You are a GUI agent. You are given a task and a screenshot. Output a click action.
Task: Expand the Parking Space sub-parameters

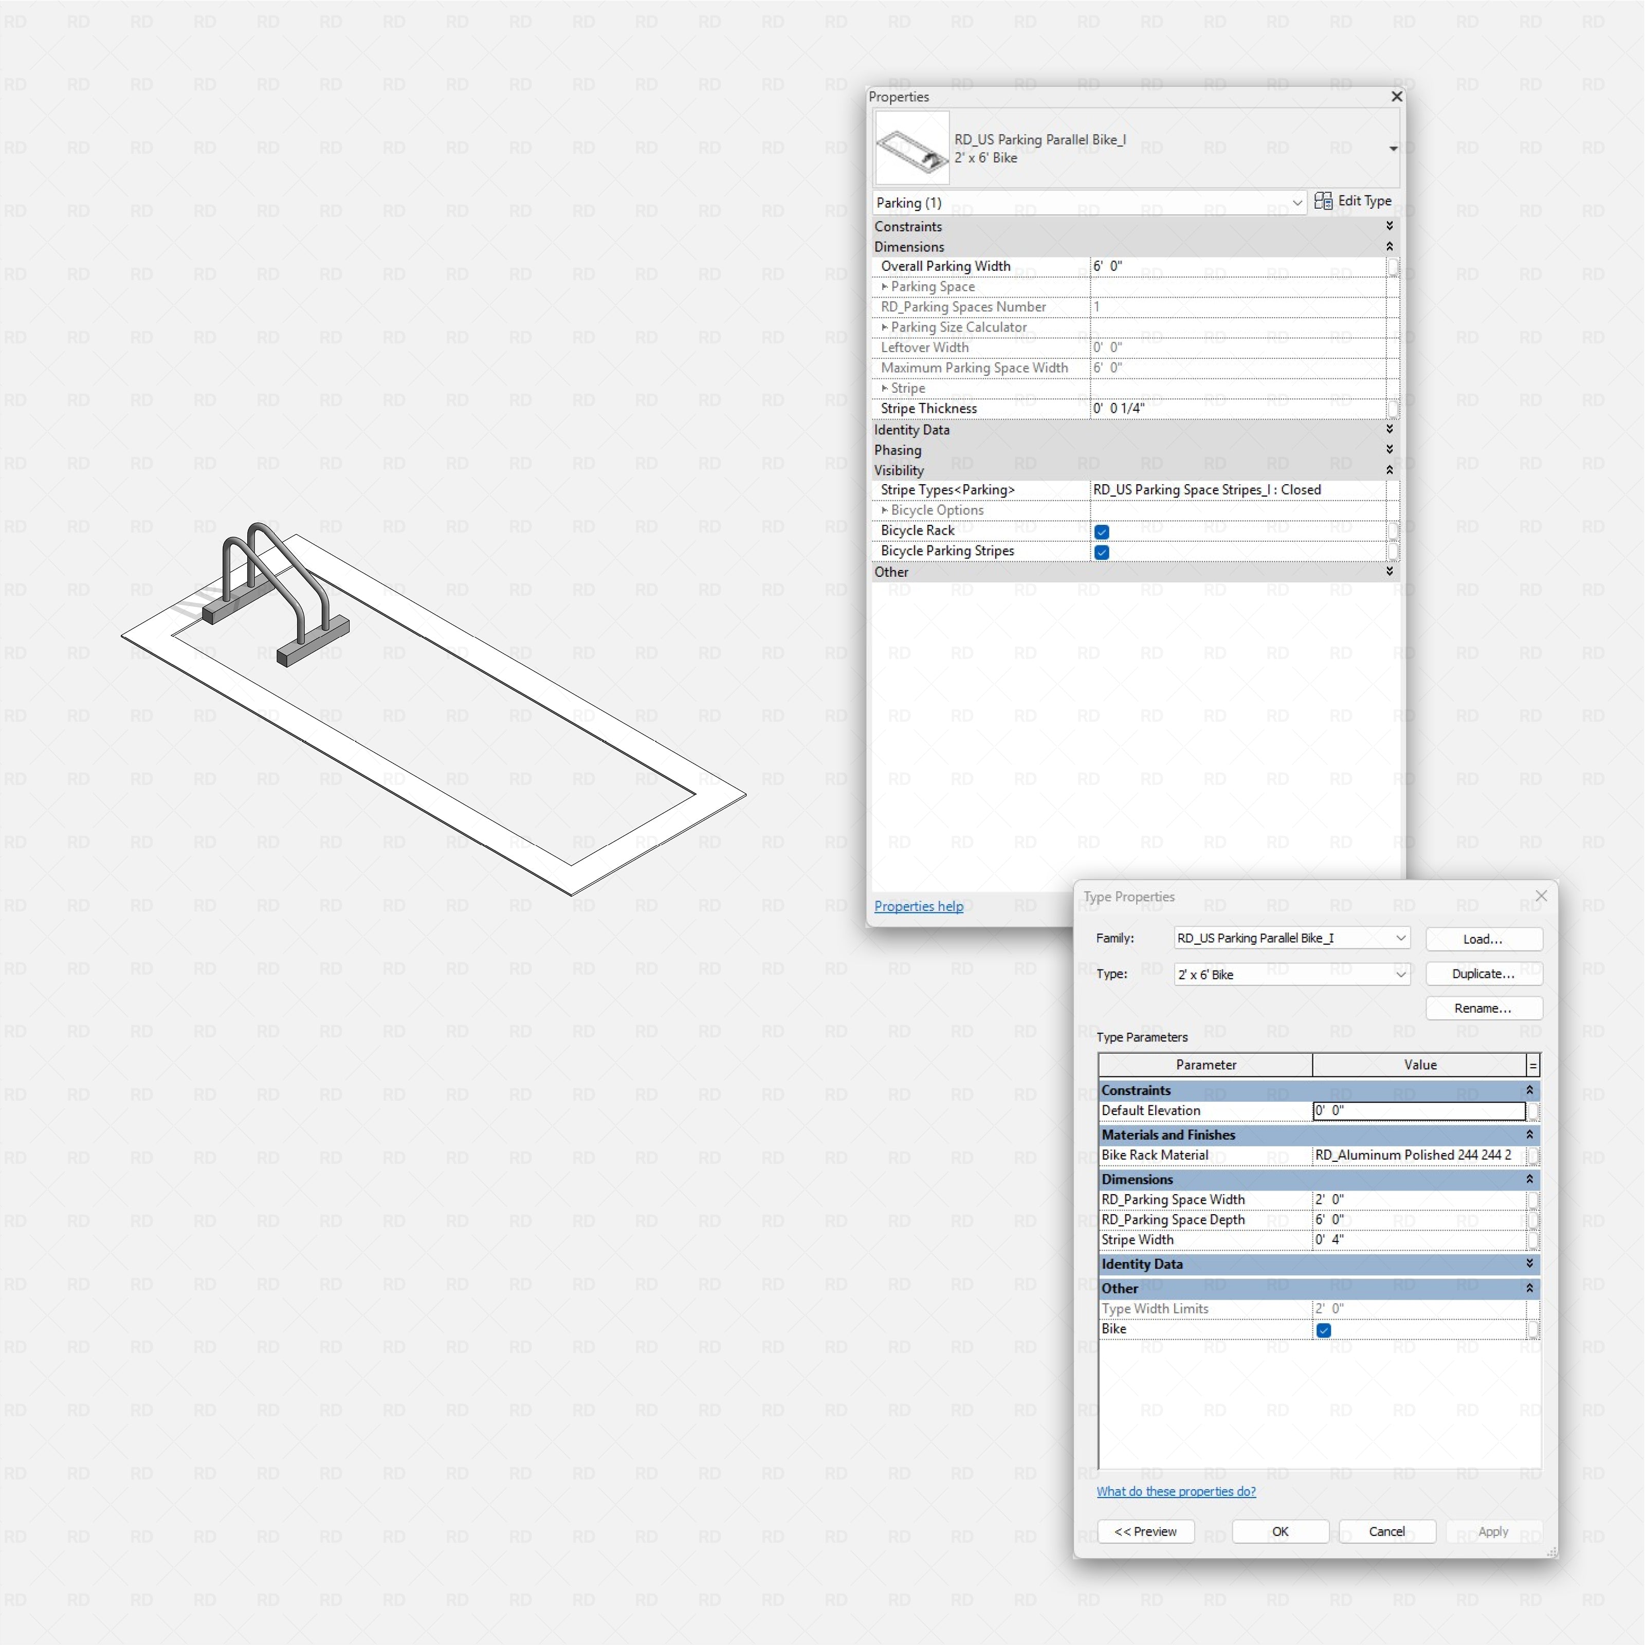coord(885,287)
